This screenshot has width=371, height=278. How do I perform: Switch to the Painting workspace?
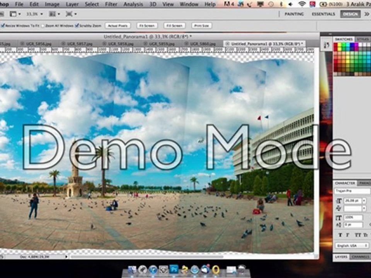click(x=294, y=14)
